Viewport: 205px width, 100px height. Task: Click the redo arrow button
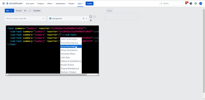pyautogui.click(x=30, y=11)
